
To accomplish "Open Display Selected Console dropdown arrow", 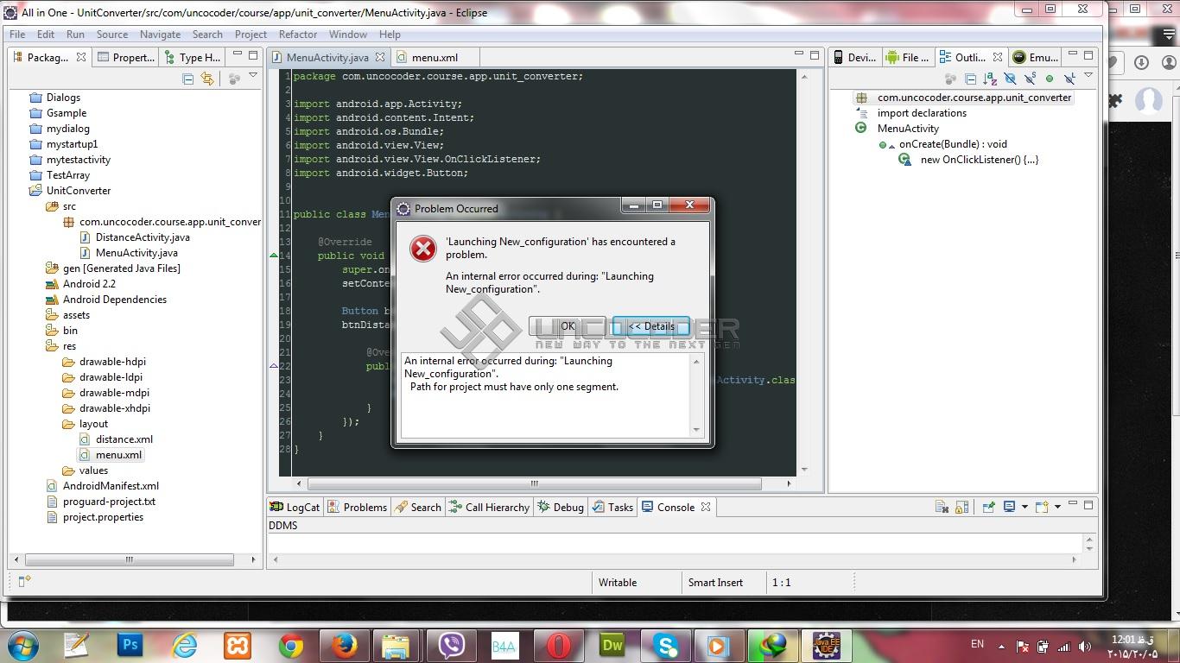I will 1025,507.
